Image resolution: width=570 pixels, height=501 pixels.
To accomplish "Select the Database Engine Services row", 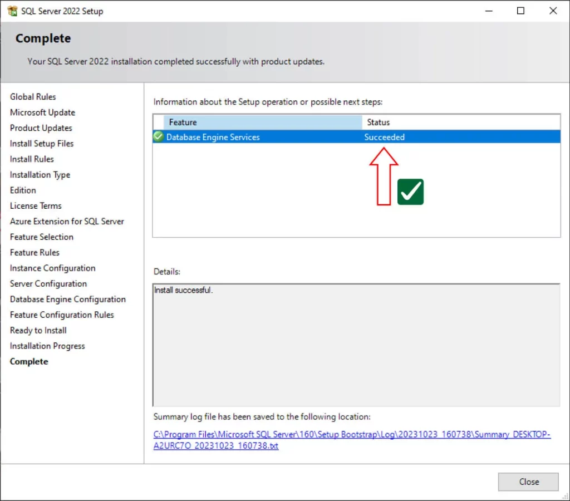I will pyautogui.click(x=250, y=136).
